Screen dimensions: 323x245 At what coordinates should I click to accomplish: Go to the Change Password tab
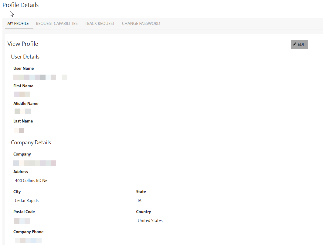(x=141, y=23)
